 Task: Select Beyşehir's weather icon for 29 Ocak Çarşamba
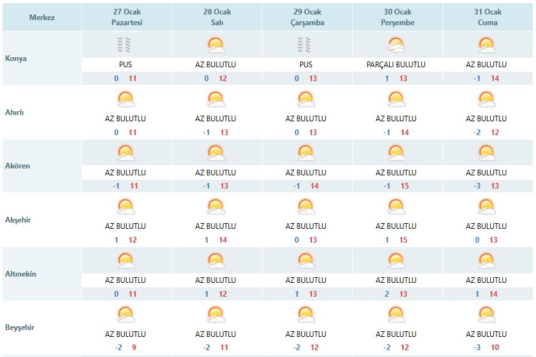[306, 314]
